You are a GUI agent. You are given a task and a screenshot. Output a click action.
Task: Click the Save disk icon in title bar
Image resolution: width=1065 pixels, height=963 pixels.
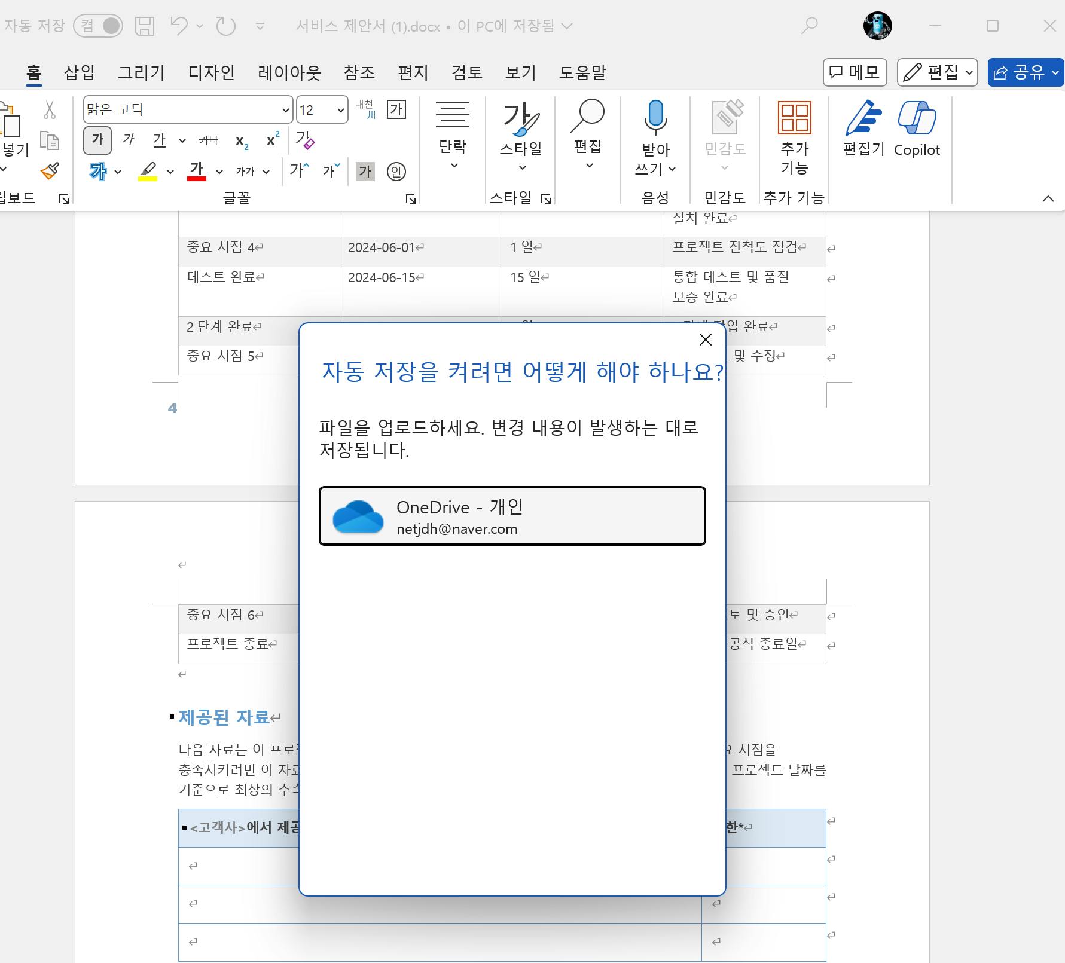tap(145, 26)
